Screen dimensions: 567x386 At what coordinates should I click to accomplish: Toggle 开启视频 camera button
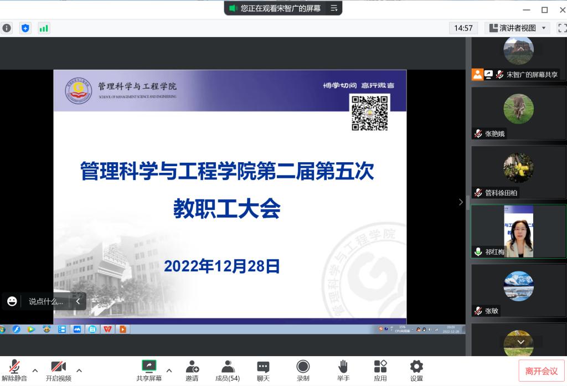(58, 370)
